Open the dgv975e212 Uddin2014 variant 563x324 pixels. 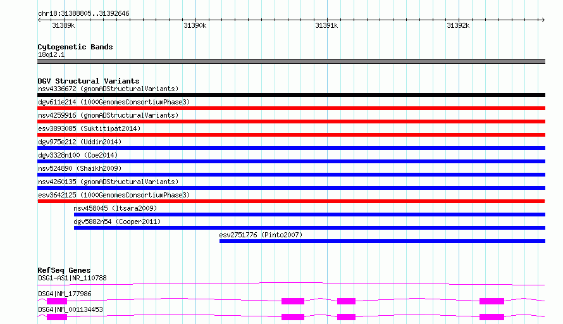[x=291, y=148]
